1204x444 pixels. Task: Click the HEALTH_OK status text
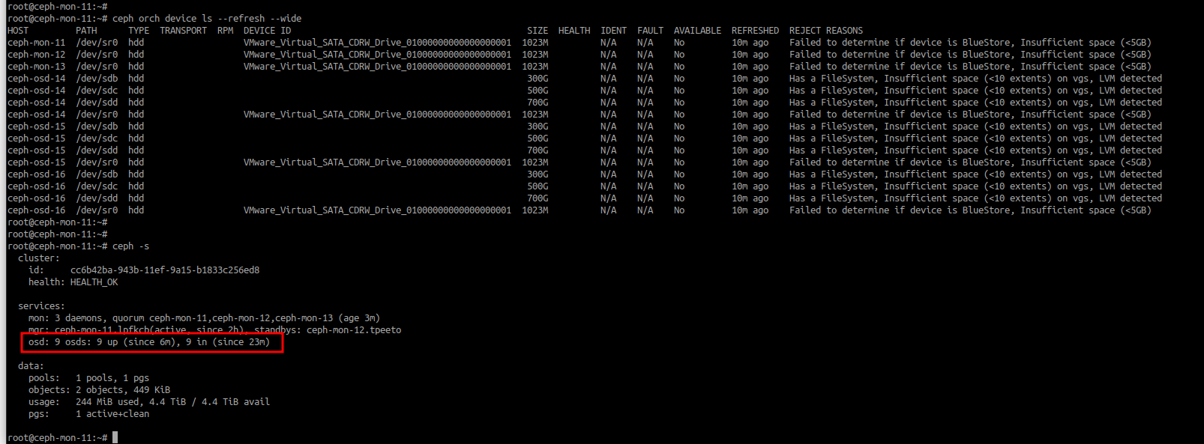coord(94,282)
